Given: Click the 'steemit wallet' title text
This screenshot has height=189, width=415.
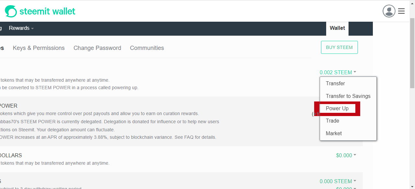Looking at the screenshot, I should coord(47,11).
